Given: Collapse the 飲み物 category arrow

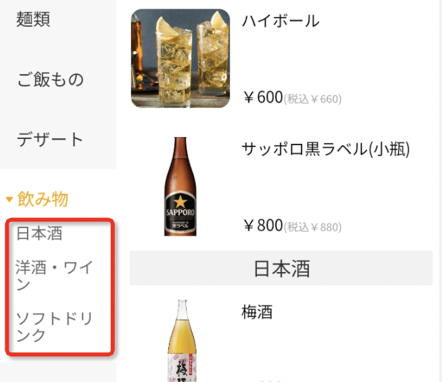Looking at the screenshot, I should click(9, 199).
